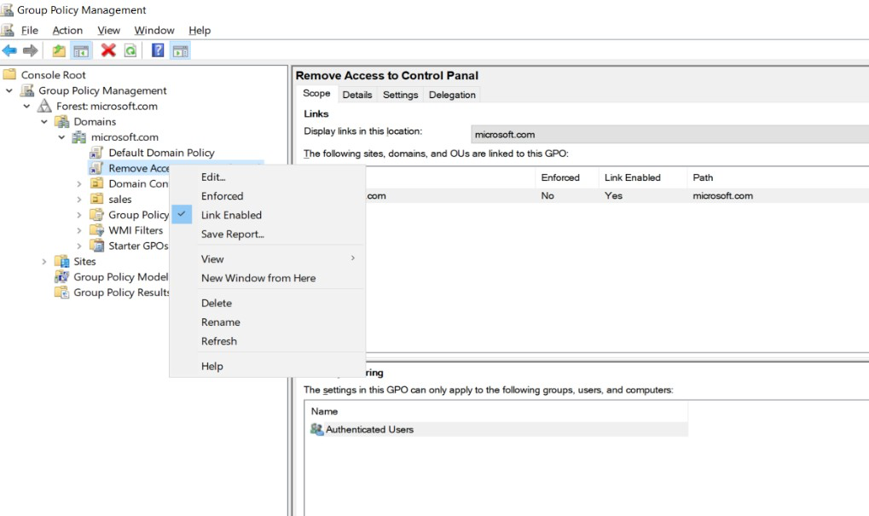The width and height of the screenshot is (869, 516).
Task: Click path cell microsoft.com in links table
Action: point(722,195)
